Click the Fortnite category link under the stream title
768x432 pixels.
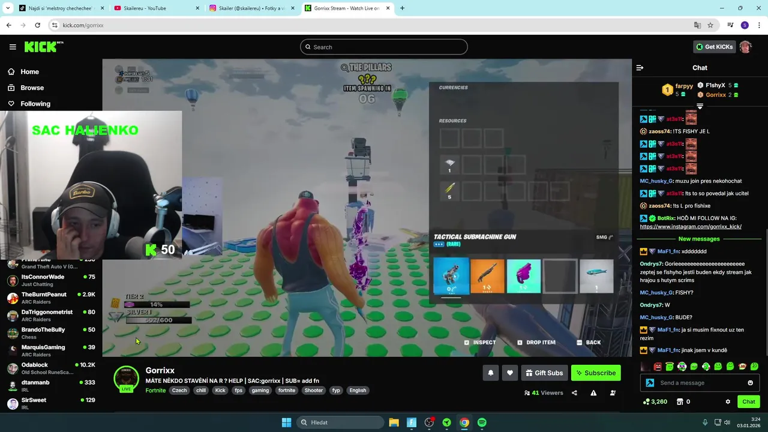tap(155, 391)
